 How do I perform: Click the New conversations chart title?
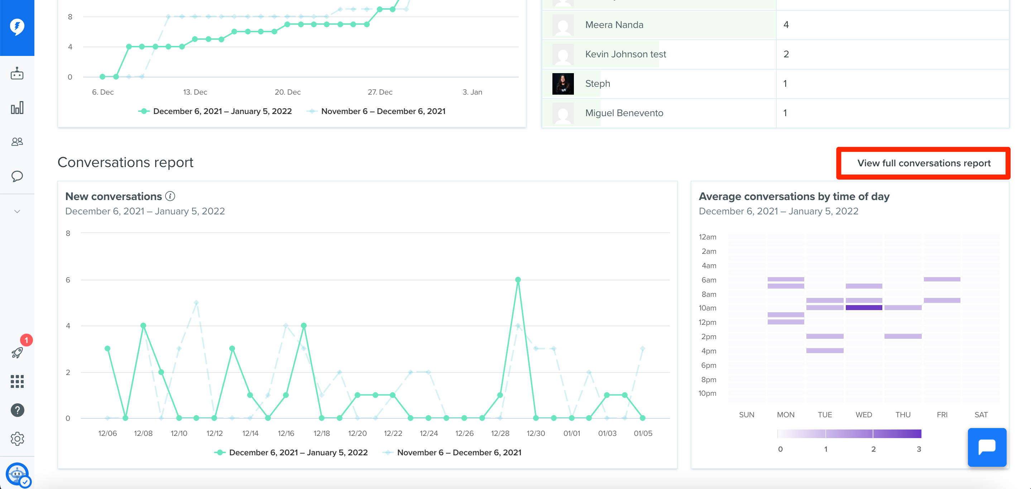click(x=113, y=196)
